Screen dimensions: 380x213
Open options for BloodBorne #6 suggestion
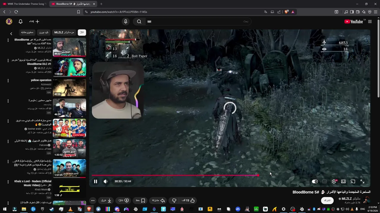click(x=8, y=40)
